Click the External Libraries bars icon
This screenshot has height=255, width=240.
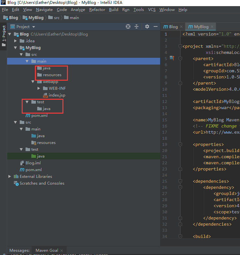point(16,177)
